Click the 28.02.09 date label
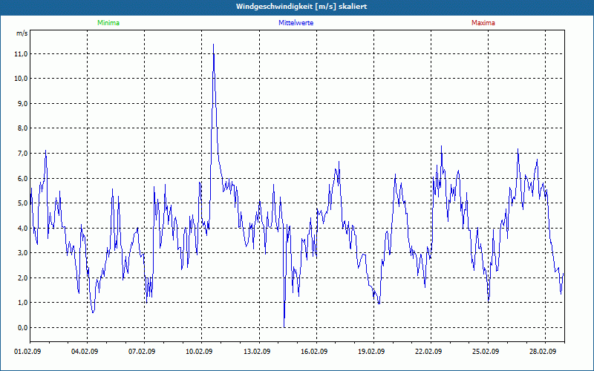 [x=543, y=351]
